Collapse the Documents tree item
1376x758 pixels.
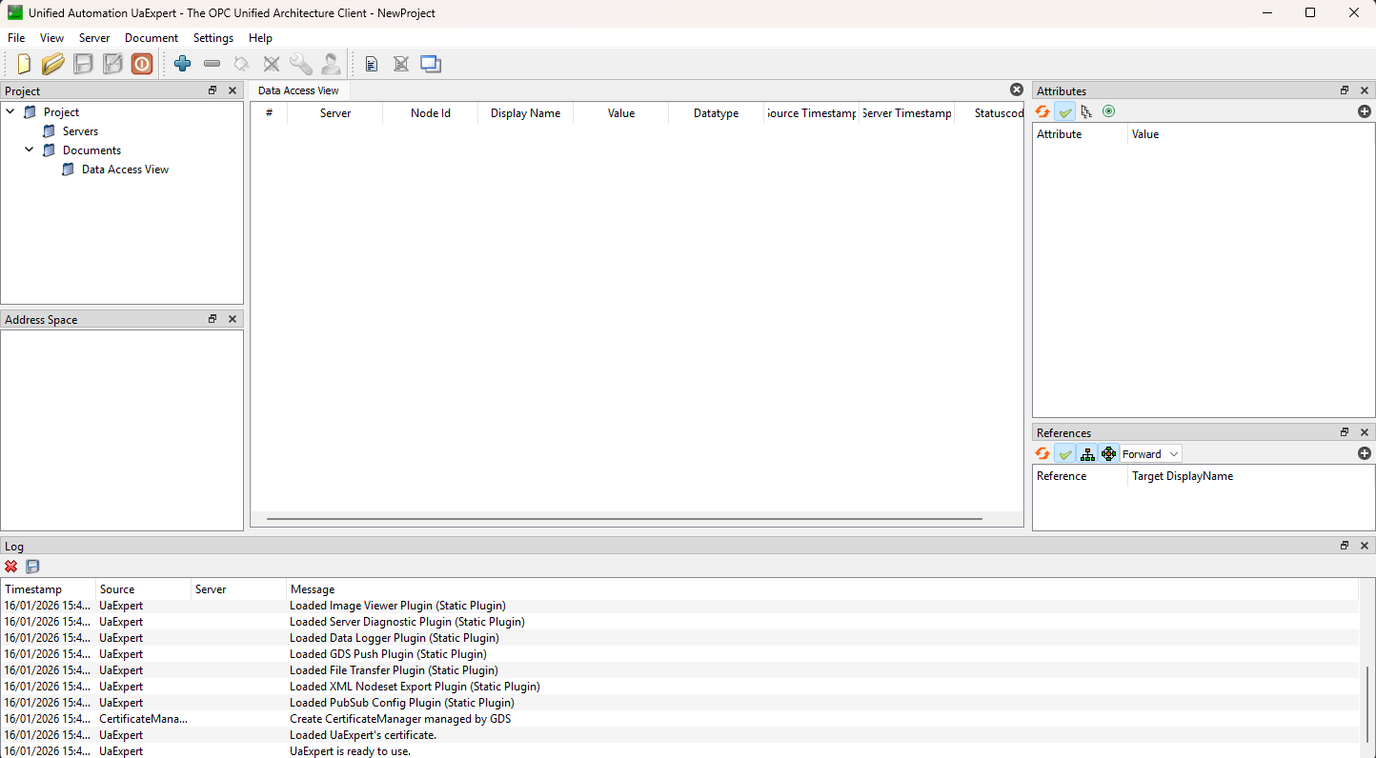(28, 150)
